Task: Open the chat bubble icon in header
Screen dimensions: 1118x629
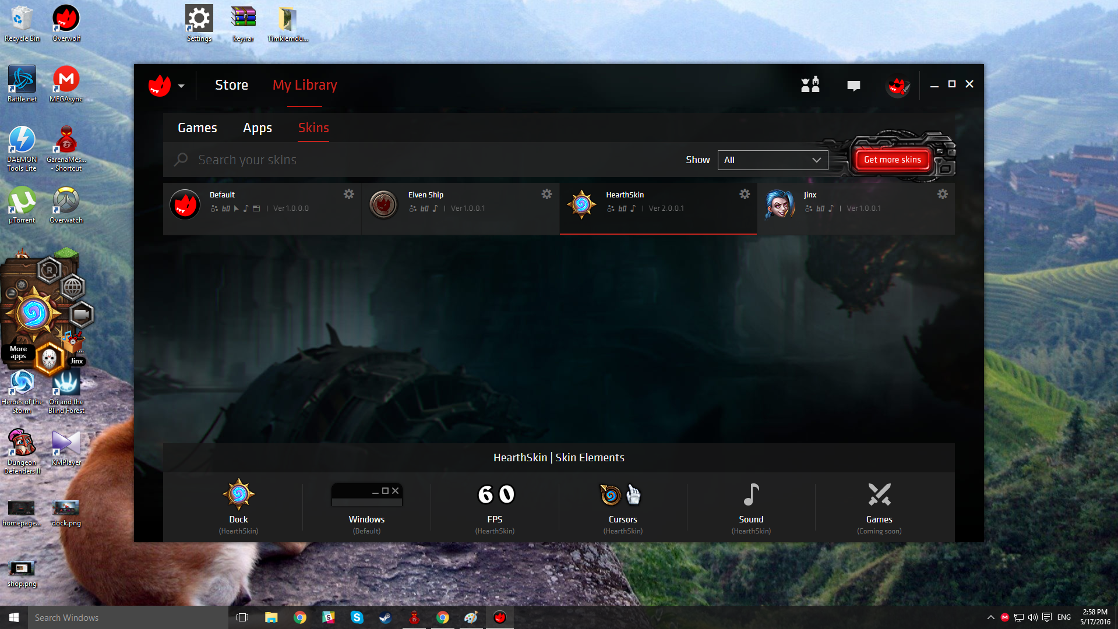Action: pos(854,86)
